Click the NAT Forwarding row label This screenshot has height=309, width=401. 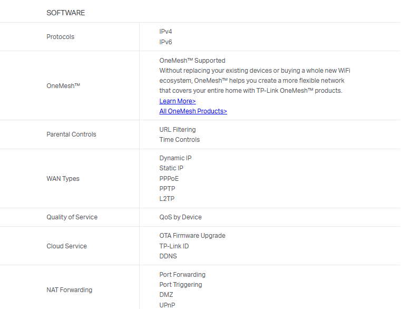[69, 290]
